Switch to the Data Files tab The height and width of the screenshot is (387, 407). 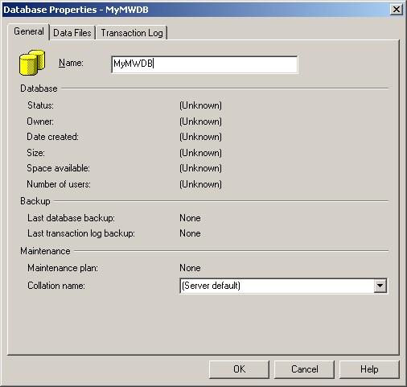pyautogui.click(x=72, y=33)
